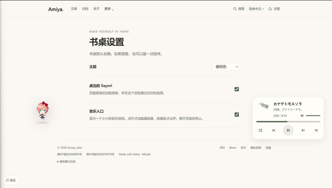Viewport: 332px width, 188px height.
Task: Mute the player volume speaker icon
Action: [x=302, y=116]
